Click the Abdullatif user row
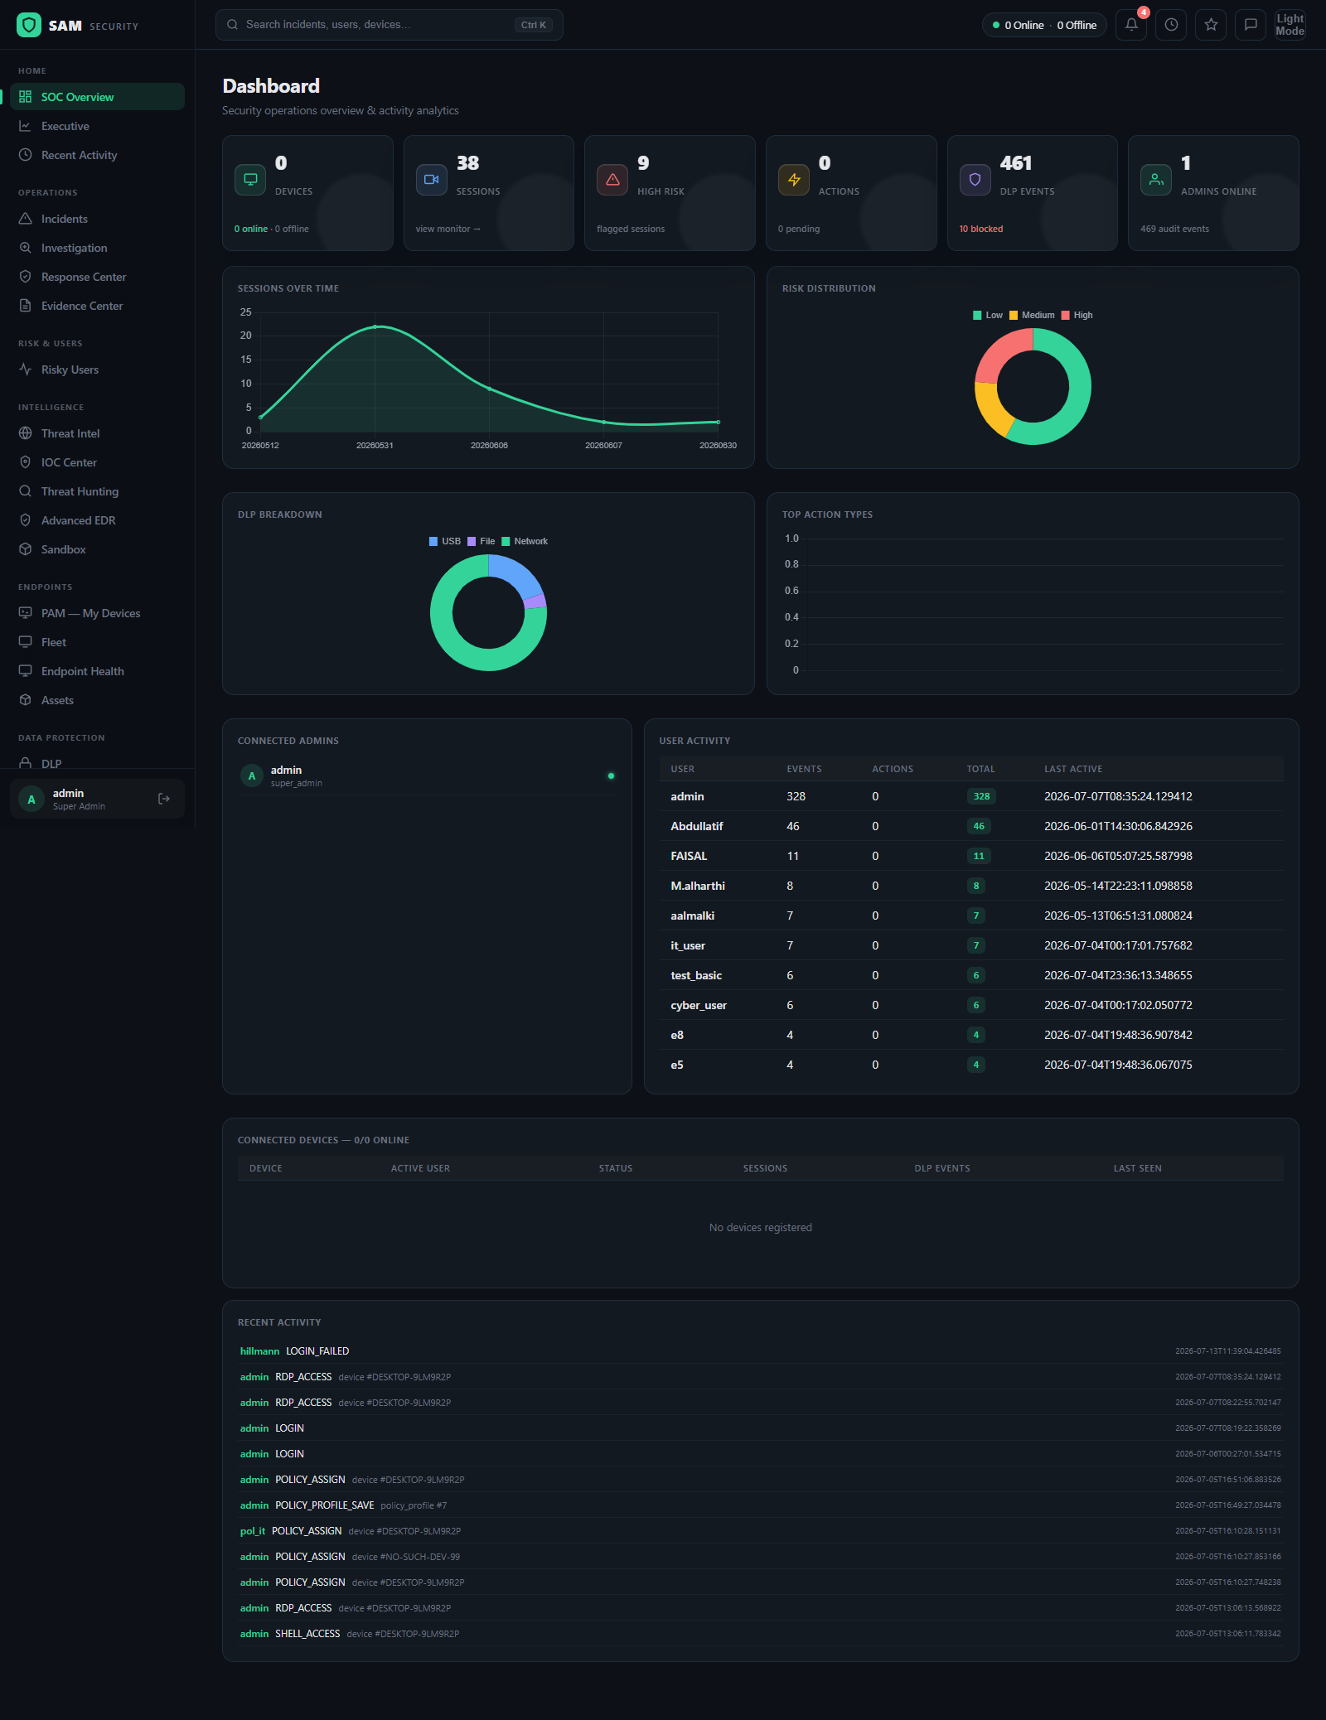1326x1720 pixels. pyautogui.click(x=971, y=826)
